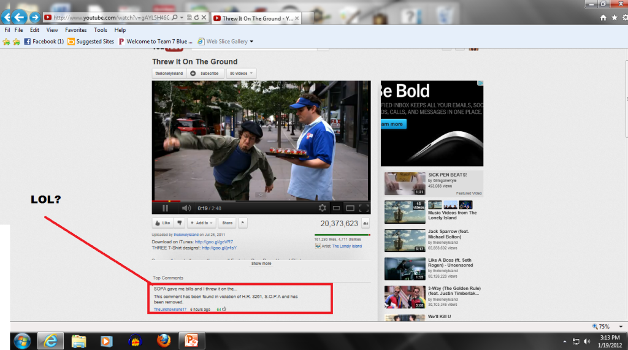Go back with the browser Back arrow
The image size is (628, 350).
(x=19, y=17)
